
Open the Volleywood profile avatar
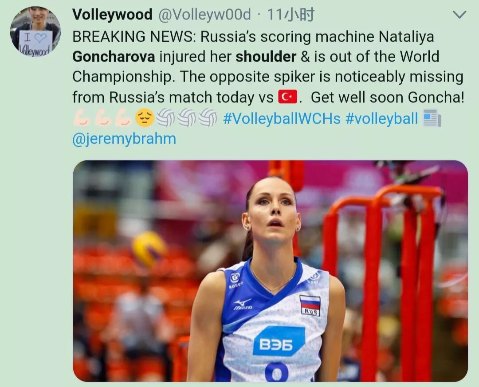(35, 31)
